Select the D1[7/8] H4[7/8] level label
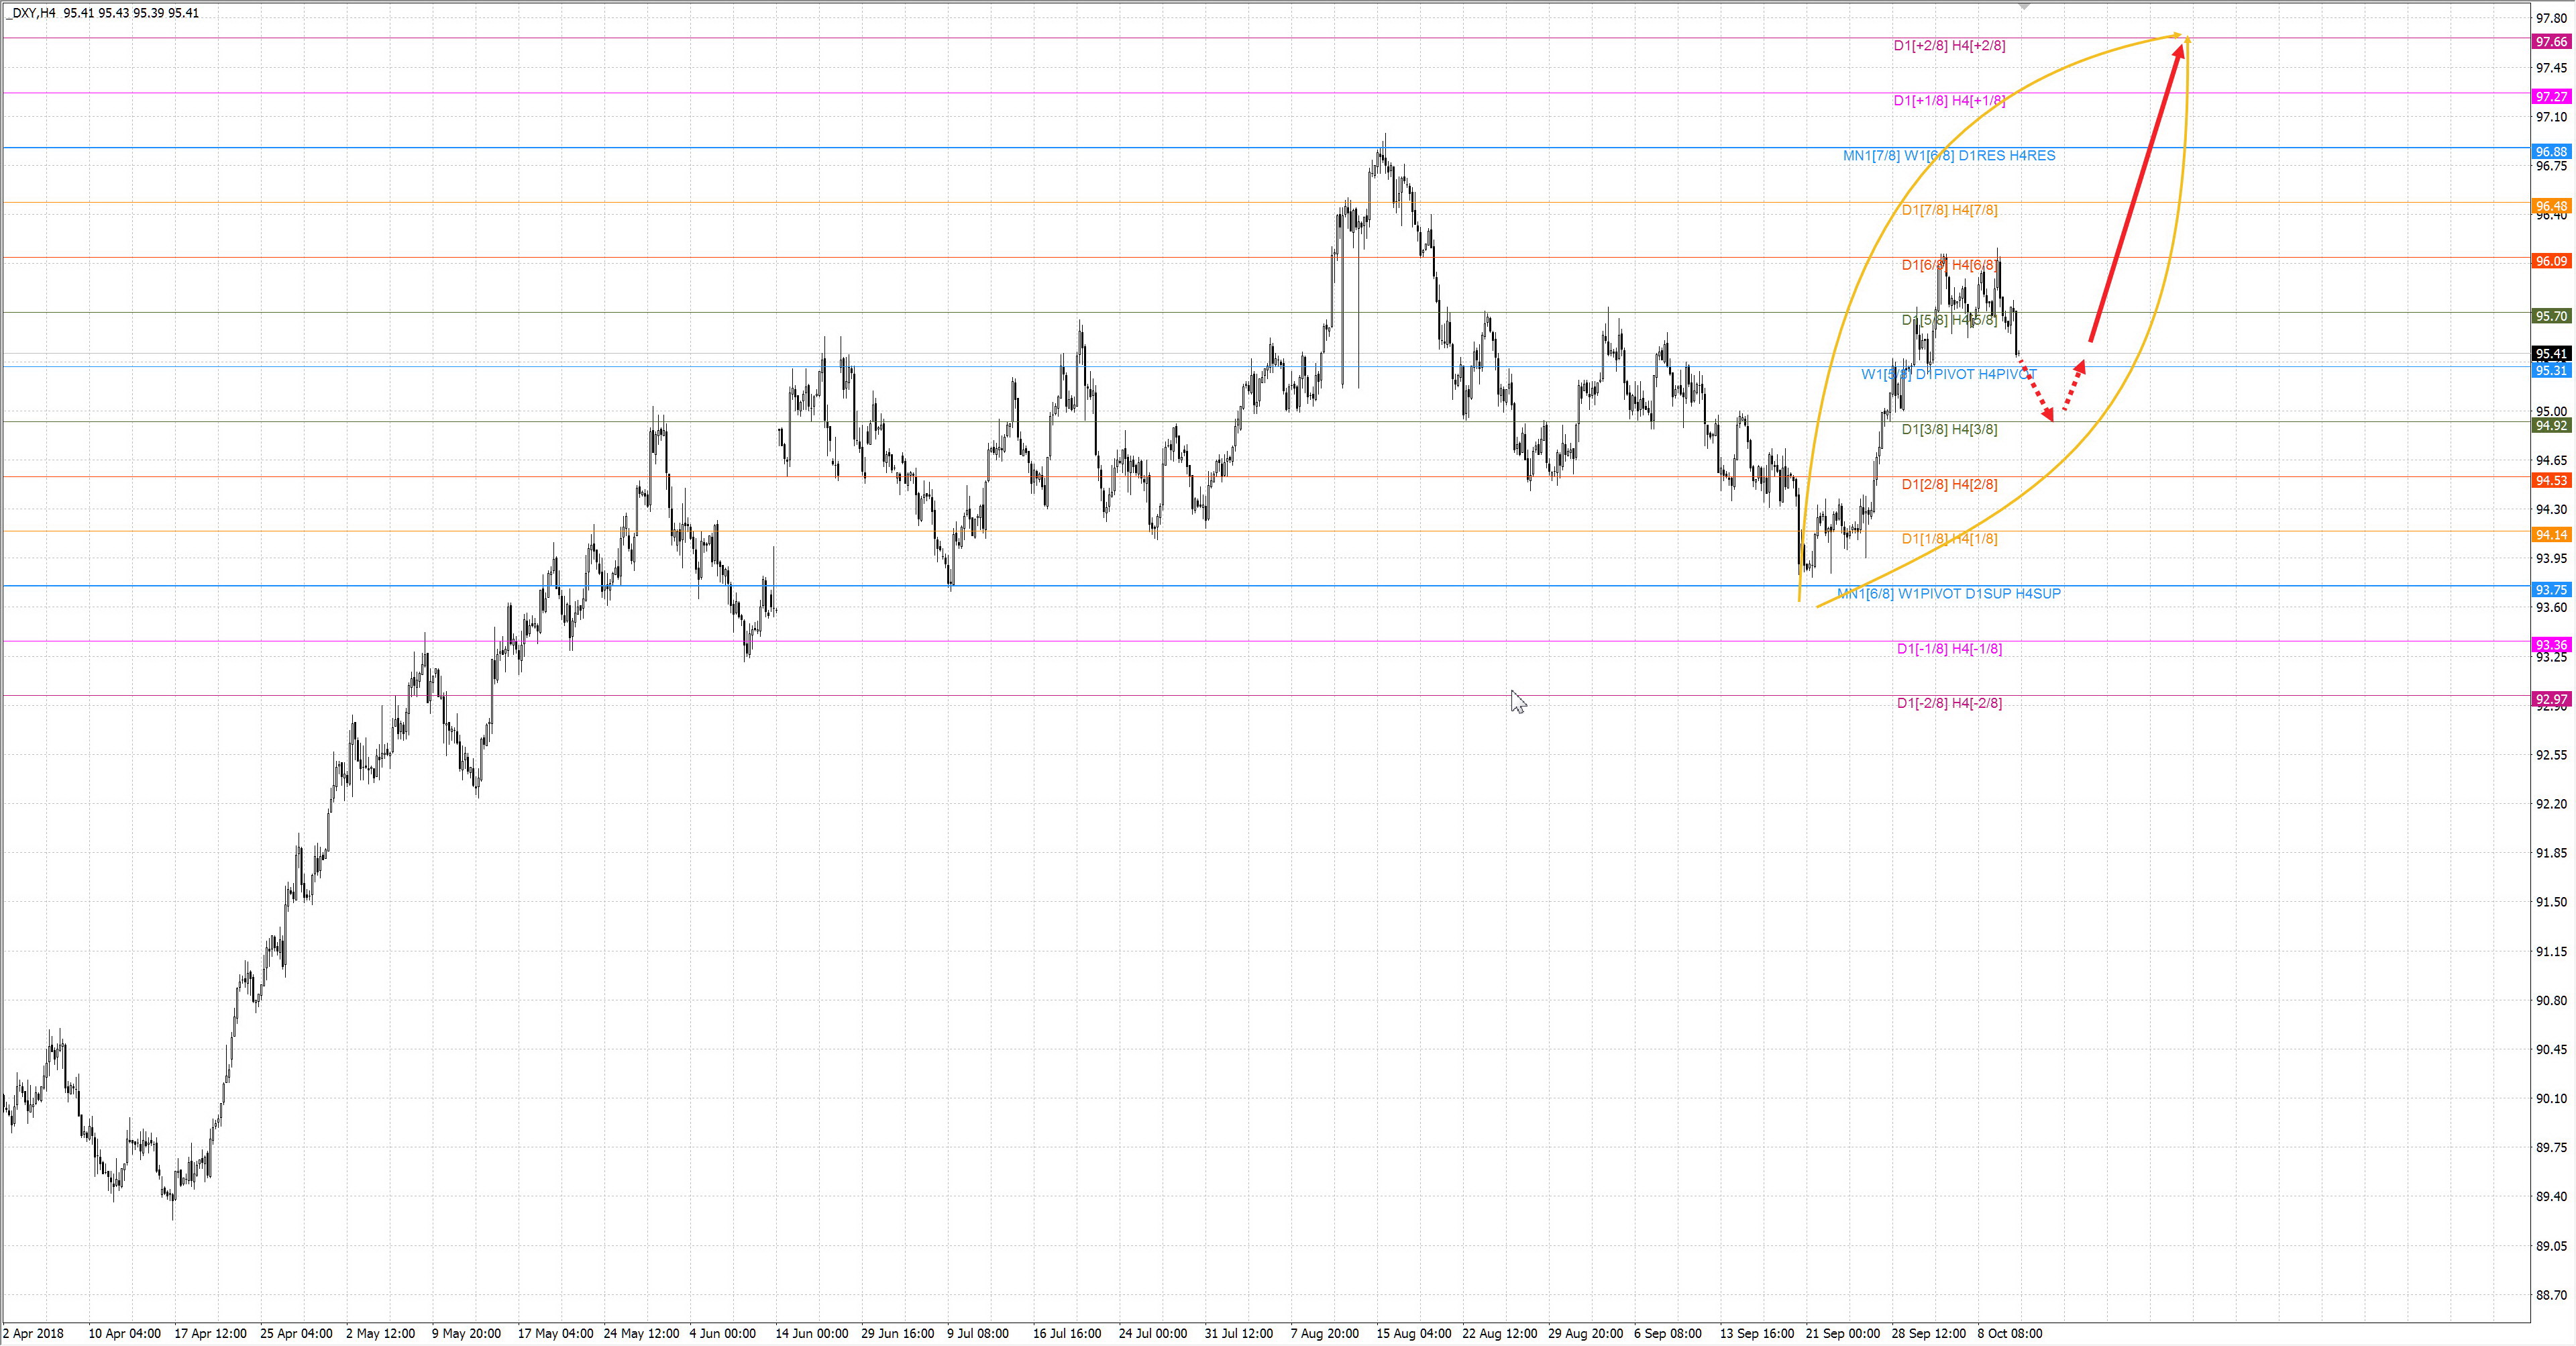This screenshot has width=2576, height=1346. 1949,210
